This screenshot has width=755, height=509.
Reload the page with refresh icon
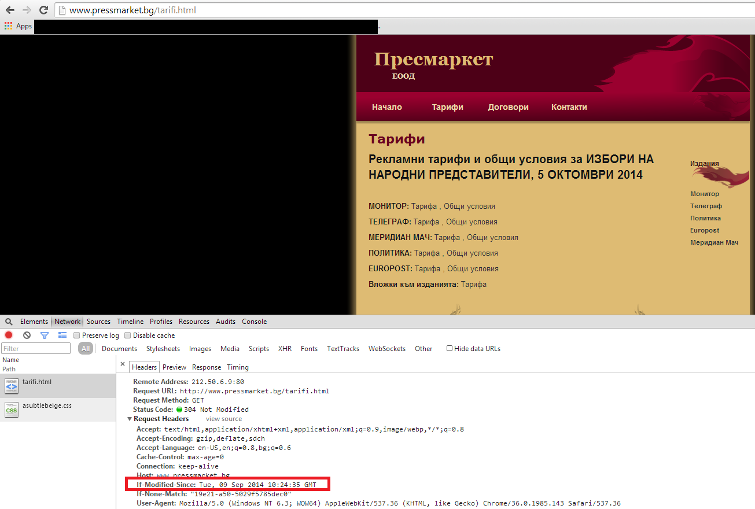[x=43, y=10]
